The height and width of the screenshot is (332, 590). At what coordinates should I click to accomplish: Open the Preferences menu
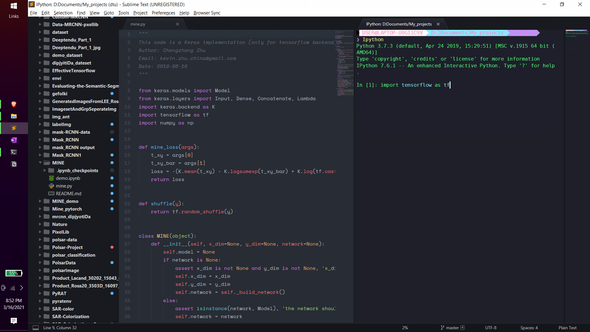[163, 13]
